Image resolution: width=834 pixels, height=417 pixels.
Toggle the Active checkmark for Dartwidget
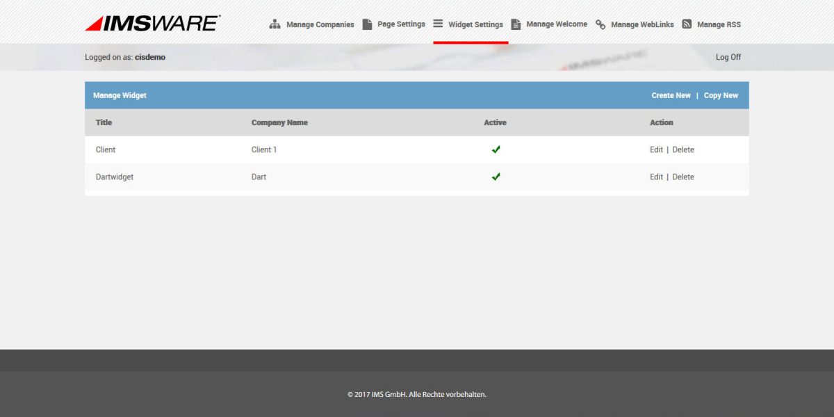click(x=496, y=176)
